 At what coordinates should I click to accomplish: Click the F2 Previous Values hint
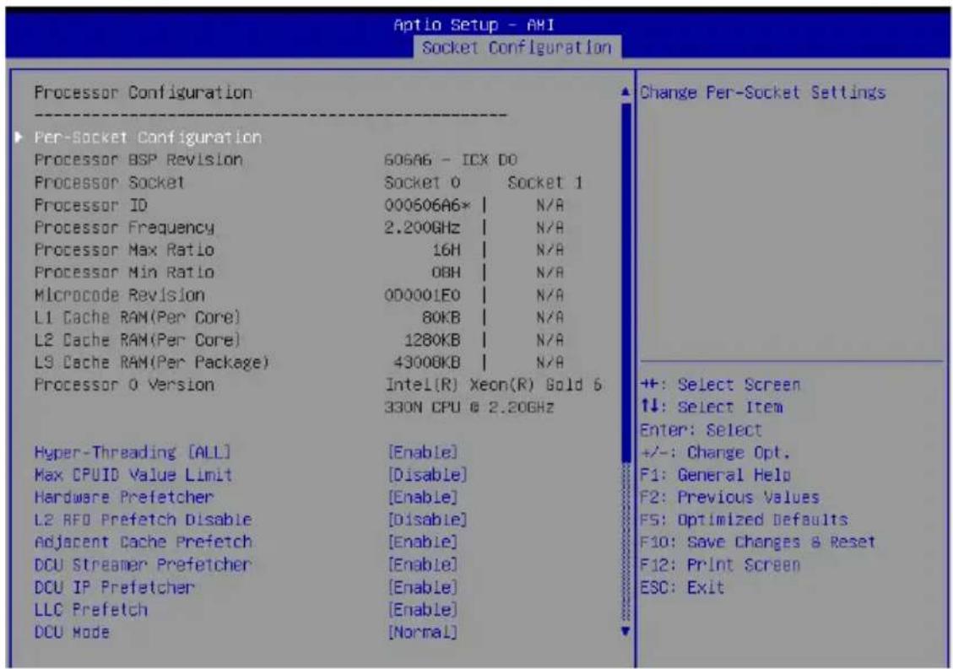(729, 498)
